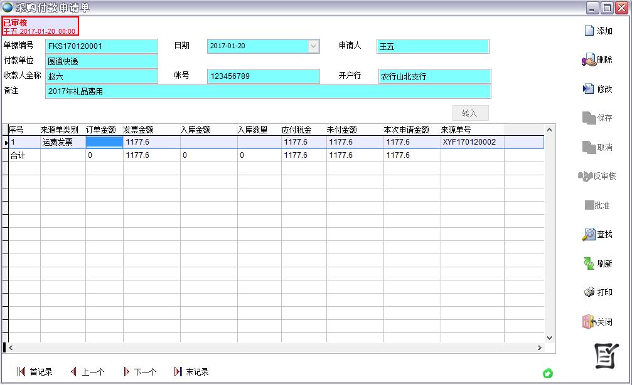Click the 添加 (Add) icon button
Viewport: 632px width, 385px height.
pyautogui.click(x=597, y=31)
